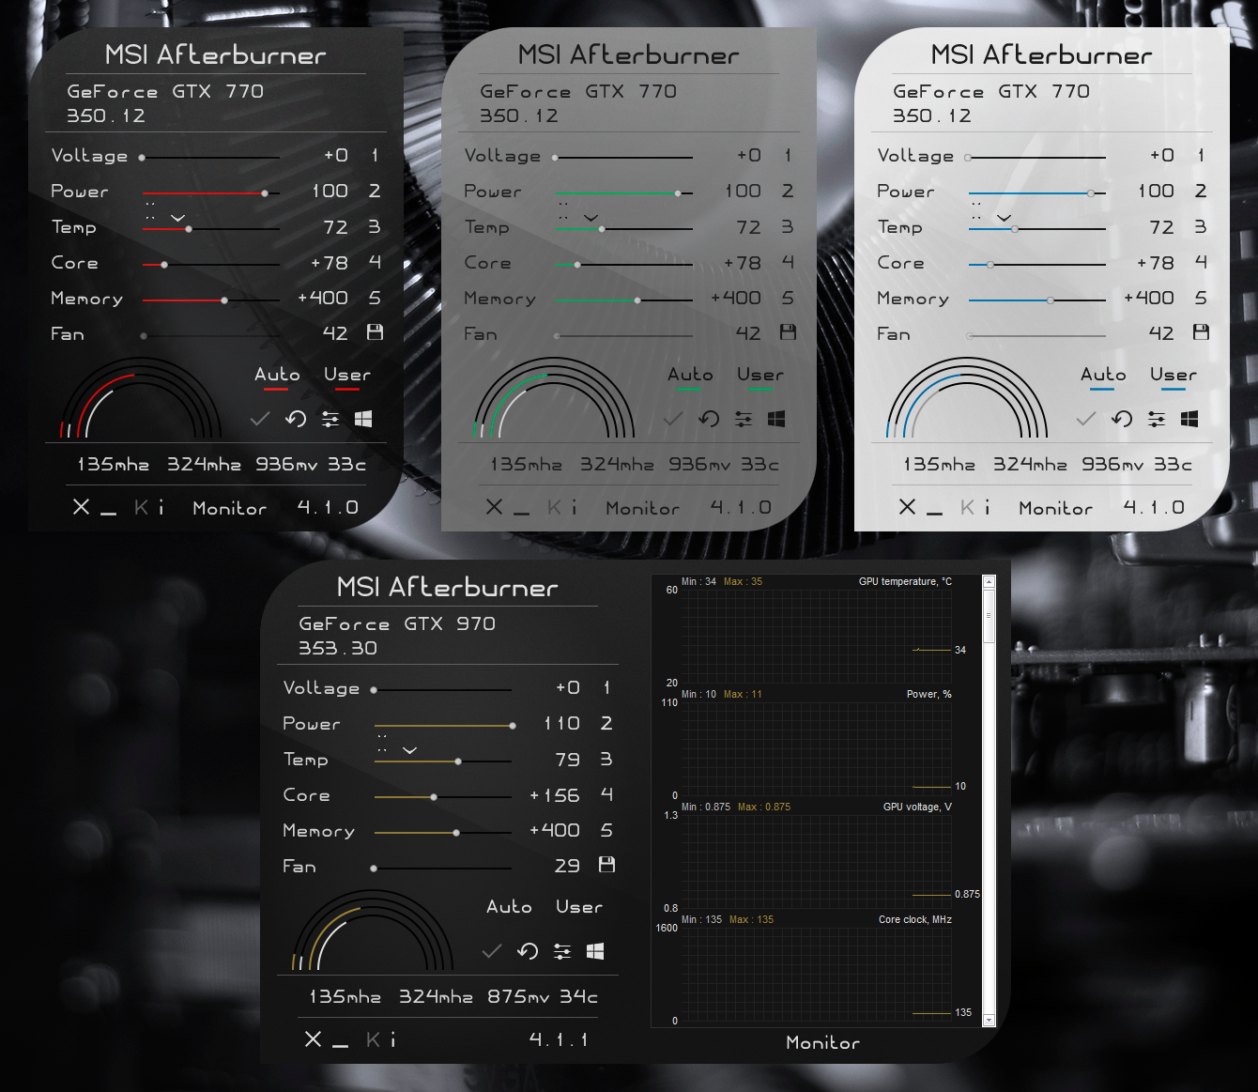Save profile floppy icon in GTX 970 window
The image size is (1258, 1092).
coord(606,865)
